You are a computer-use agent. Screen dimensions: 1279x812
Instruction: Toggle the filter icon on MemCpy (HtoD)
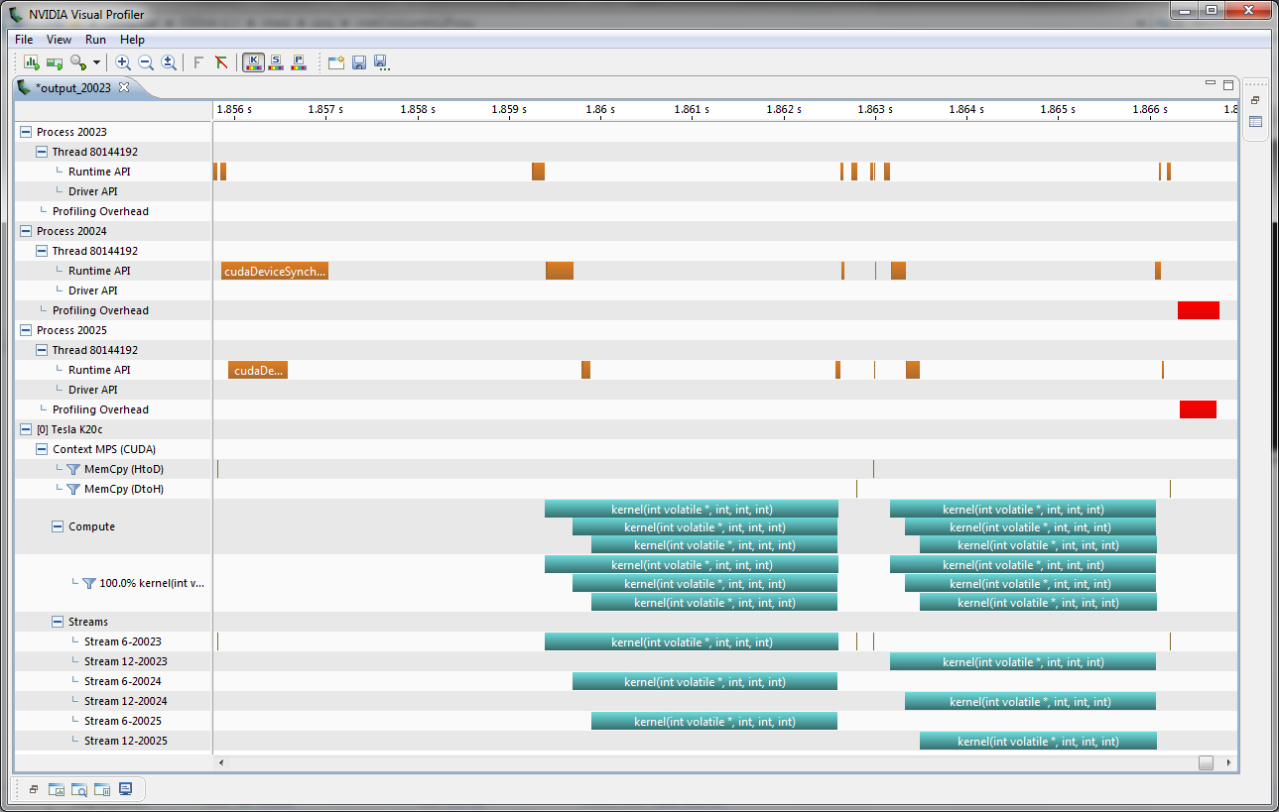73,469
